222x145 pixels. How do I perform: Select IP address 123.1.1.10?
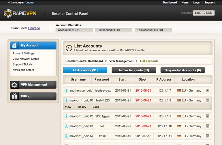pyautogui.click(x=165, y=126)
